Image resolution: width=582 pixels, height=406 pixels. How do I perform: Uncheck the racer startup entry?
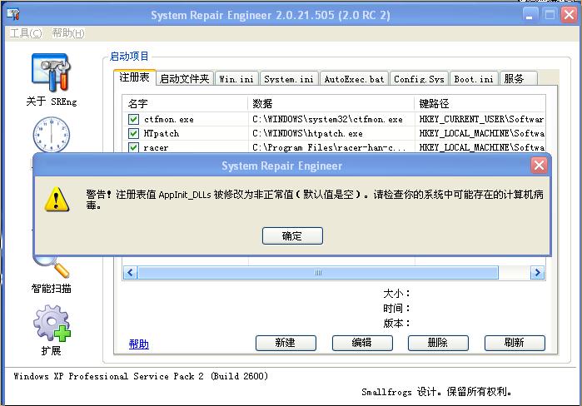pos(133,147)
